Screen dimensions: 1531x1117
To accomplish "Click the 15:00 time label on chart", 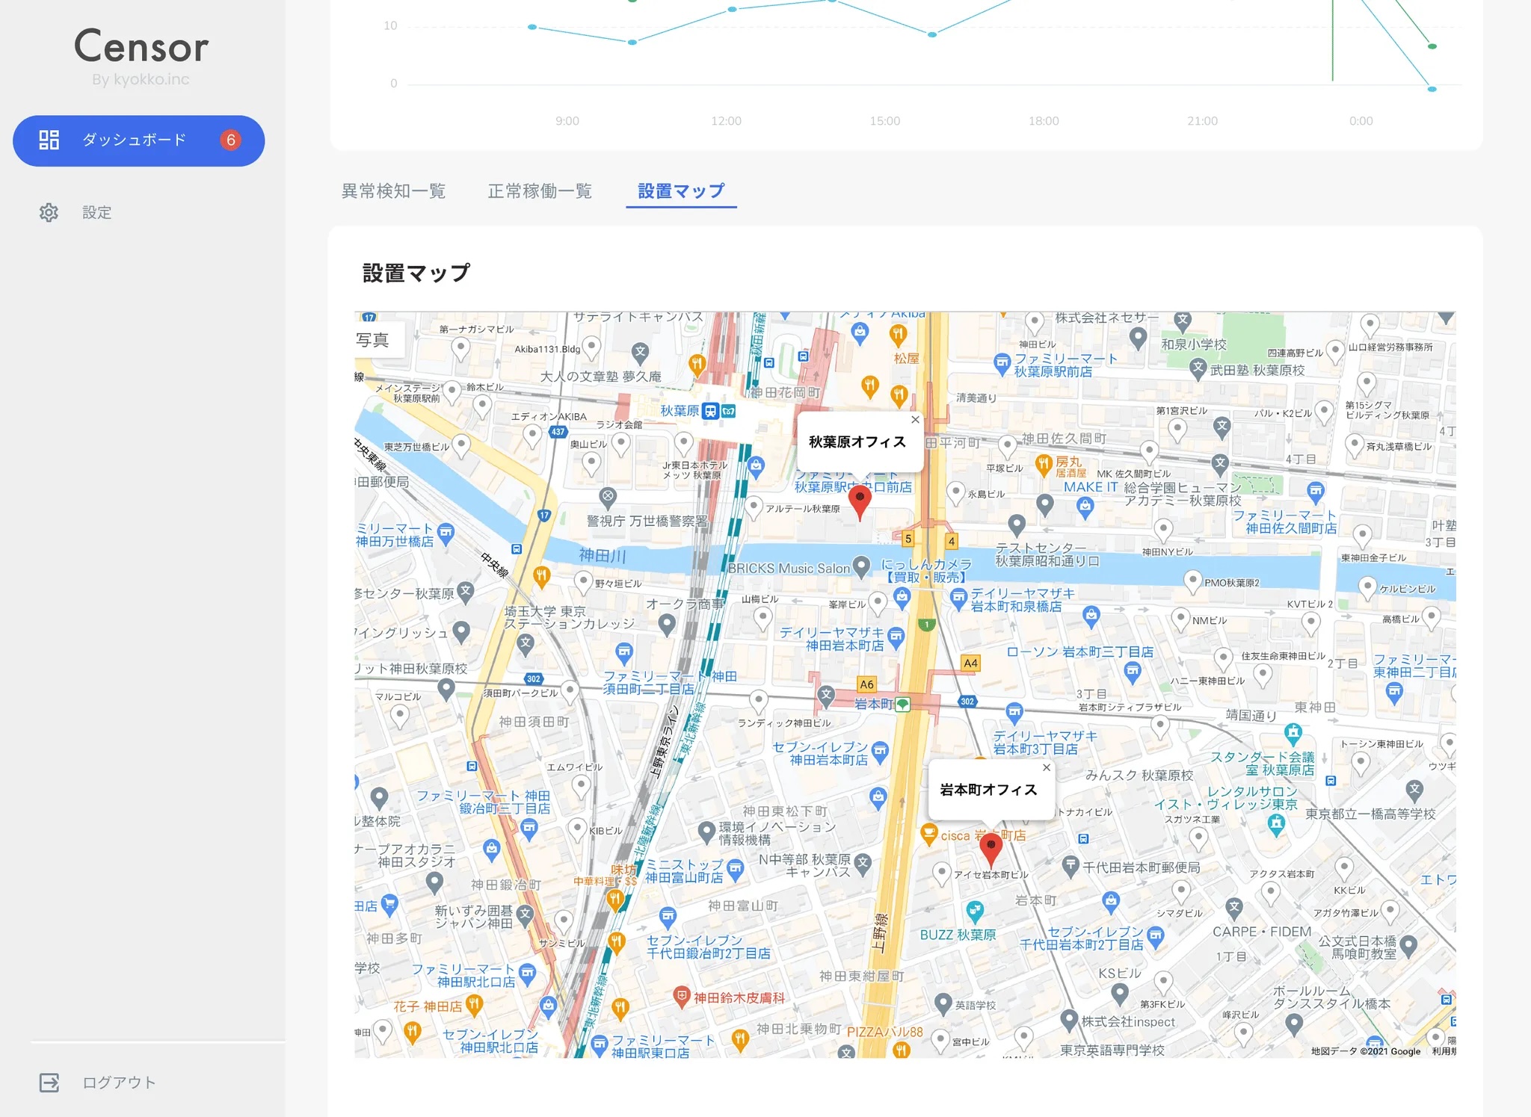I will click(x=884, y=121).
